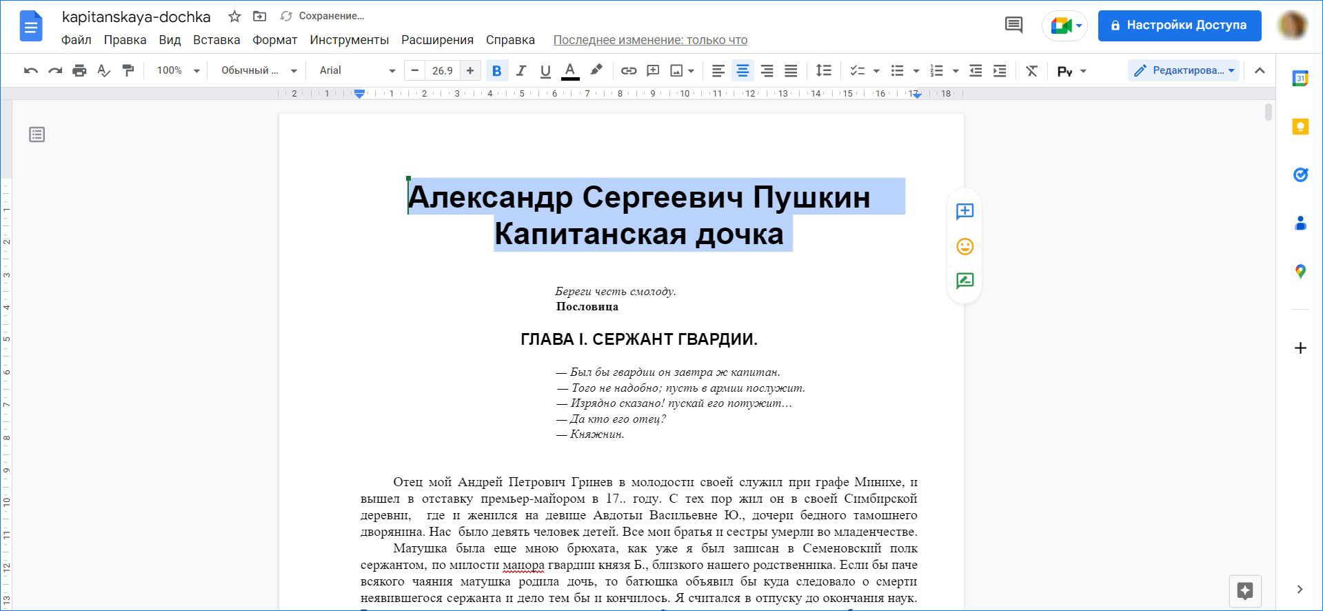Click the document title kapitanskaya-dochka
The image size is (1323, 611).
[137, 17]
